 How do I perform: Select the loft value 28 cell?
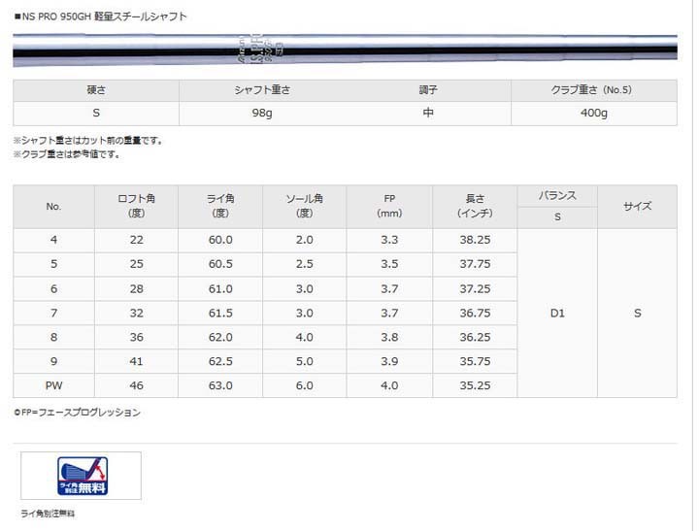point(137,289)
